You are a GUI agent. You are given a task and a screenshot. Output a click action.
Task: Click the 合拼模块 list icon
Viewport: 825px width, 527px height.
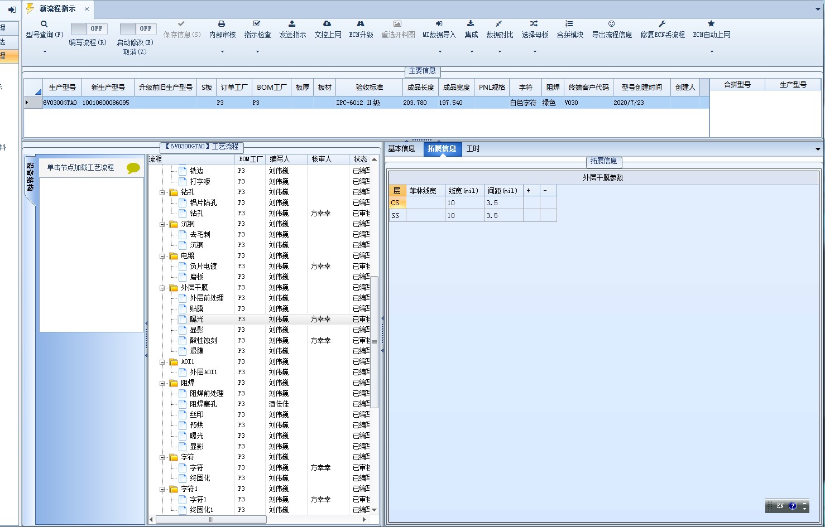569,24
